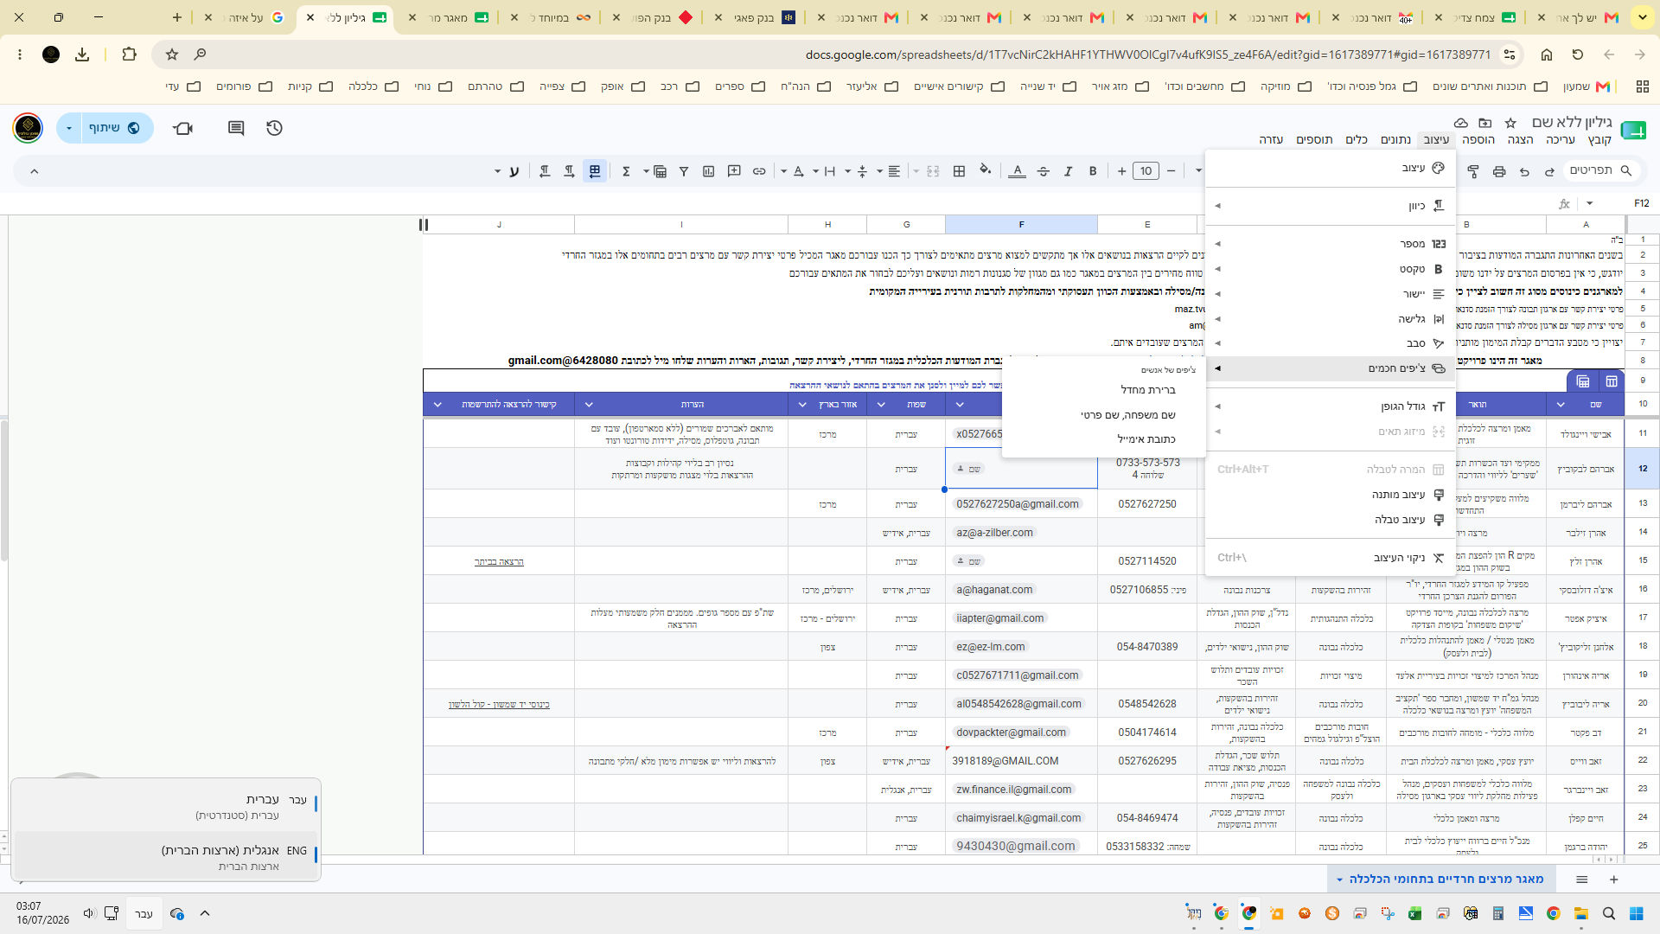Open the שם column filter dropdown

1561,405
